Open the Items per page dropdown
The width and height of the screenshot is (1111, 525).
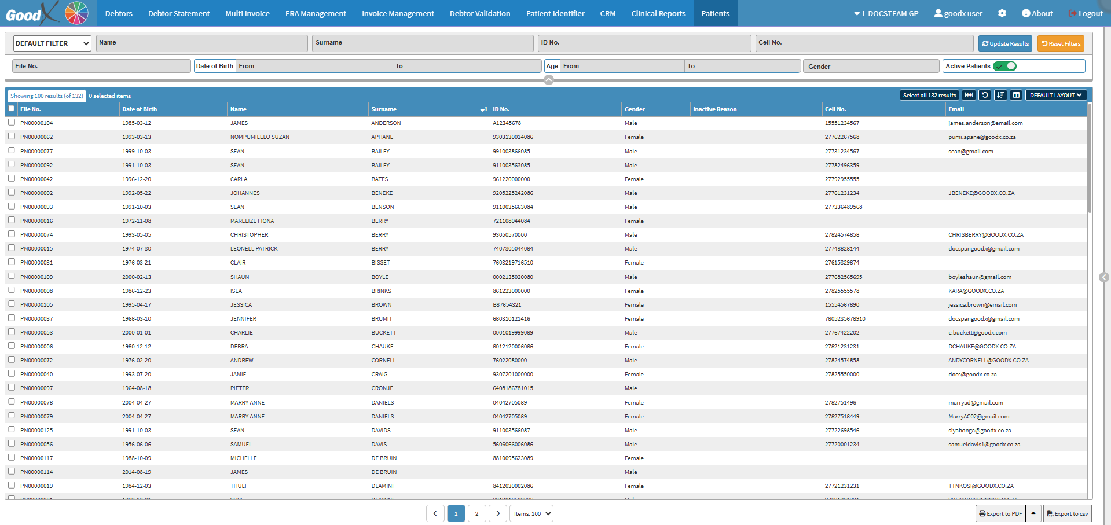tap(531, 513)
